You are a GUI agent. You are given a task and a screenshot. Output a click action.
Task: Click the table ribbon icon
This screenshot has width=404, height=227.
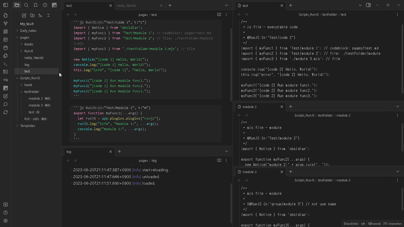pyautogui.click(x=6, y=72)
